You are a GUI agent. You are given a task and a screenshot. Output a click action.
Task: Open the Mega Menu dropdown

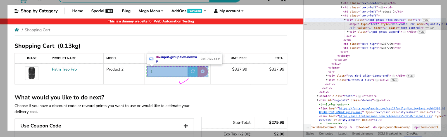[x=151, y=11]
